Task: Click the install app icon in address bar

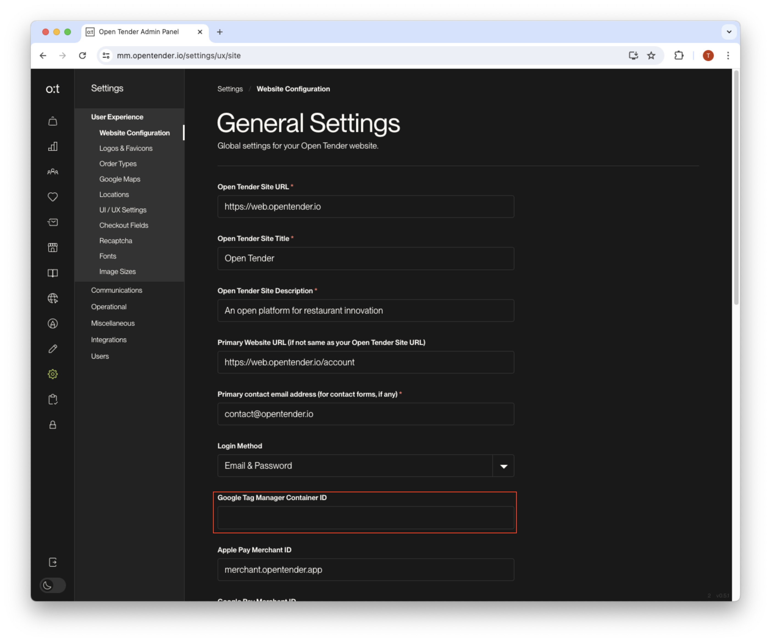Action: tap(633, 56)
